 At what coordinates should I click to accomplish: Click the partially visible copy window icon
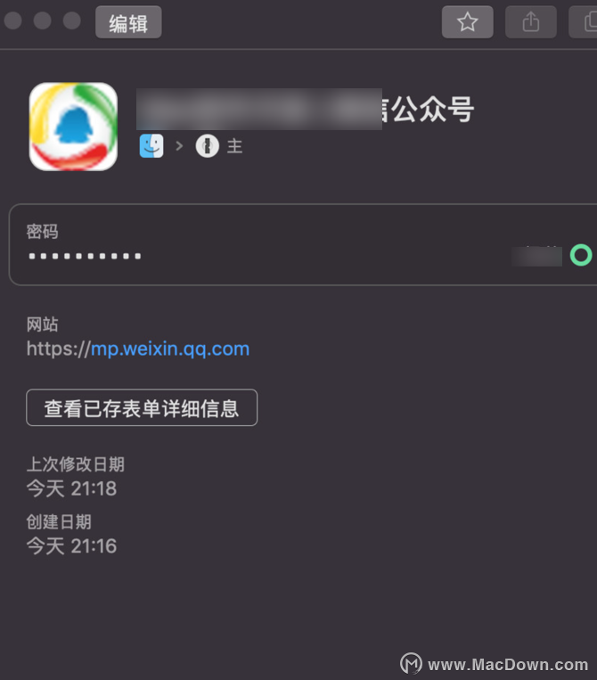pos(584,22)
